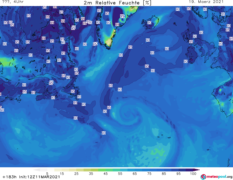Viewport: 233px width, 180px height.
Task: Click the legend value "5"
Action: pos(47,174)
